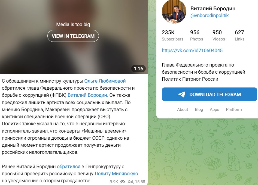This screenshot has width=258, height=185.
Task: Click the post timestamp 15:58
Action: click(x=140, y=182)
